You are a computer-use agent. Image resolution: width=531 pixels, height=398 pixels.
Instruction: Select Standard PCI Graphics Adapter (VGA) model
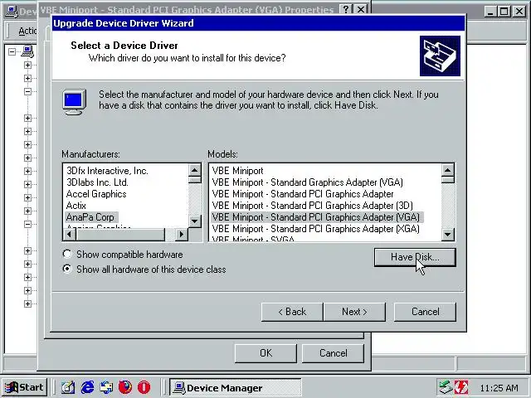[x=317, y=217]
